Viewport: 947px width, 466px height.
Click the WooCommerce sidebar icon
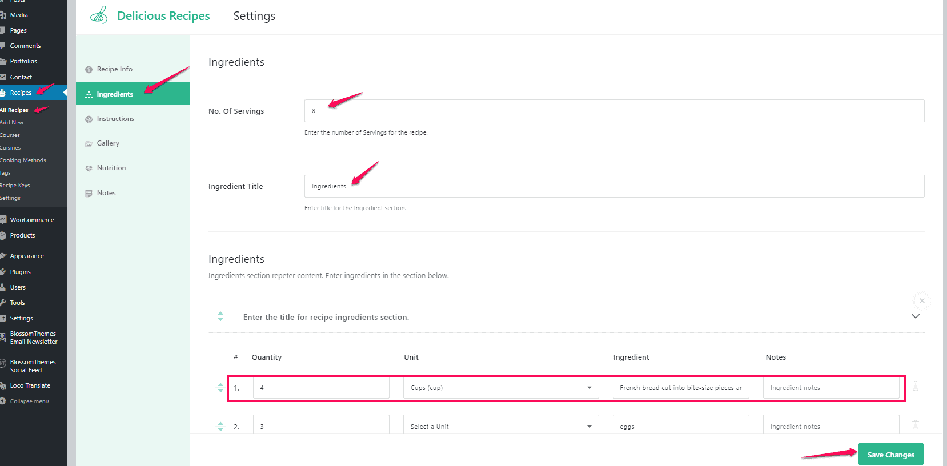(3, 220)
